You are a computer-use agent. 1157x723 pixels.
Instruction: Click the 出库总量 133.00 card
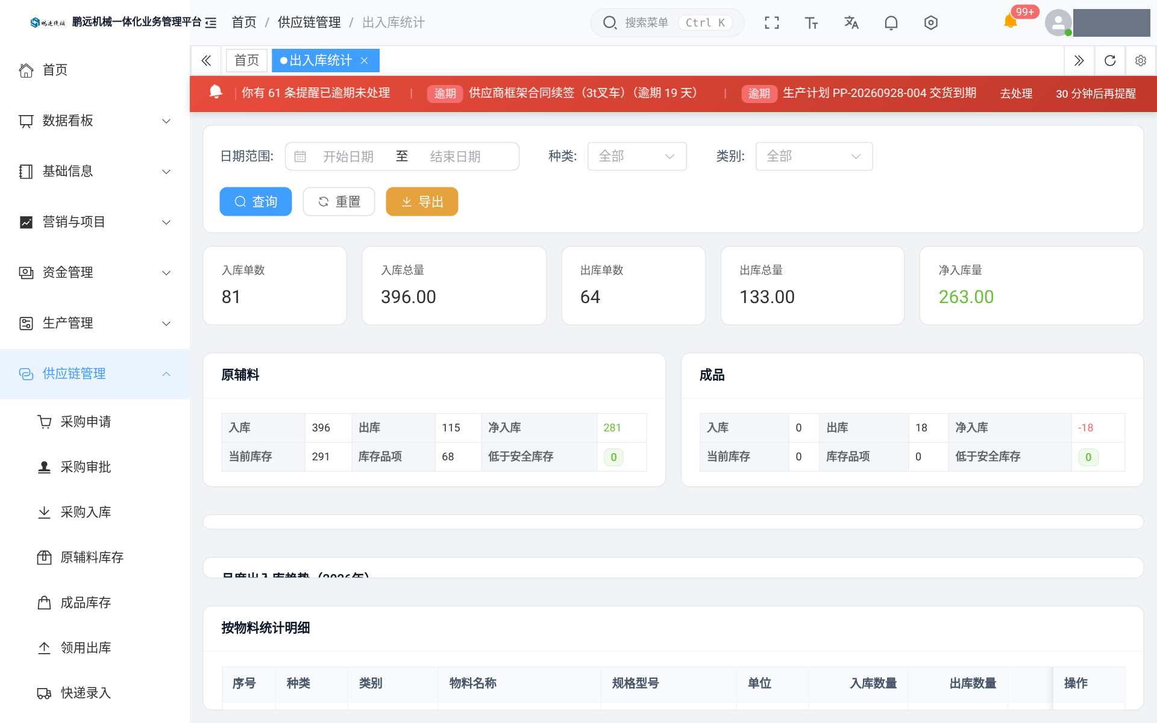(x=812, y=286)
